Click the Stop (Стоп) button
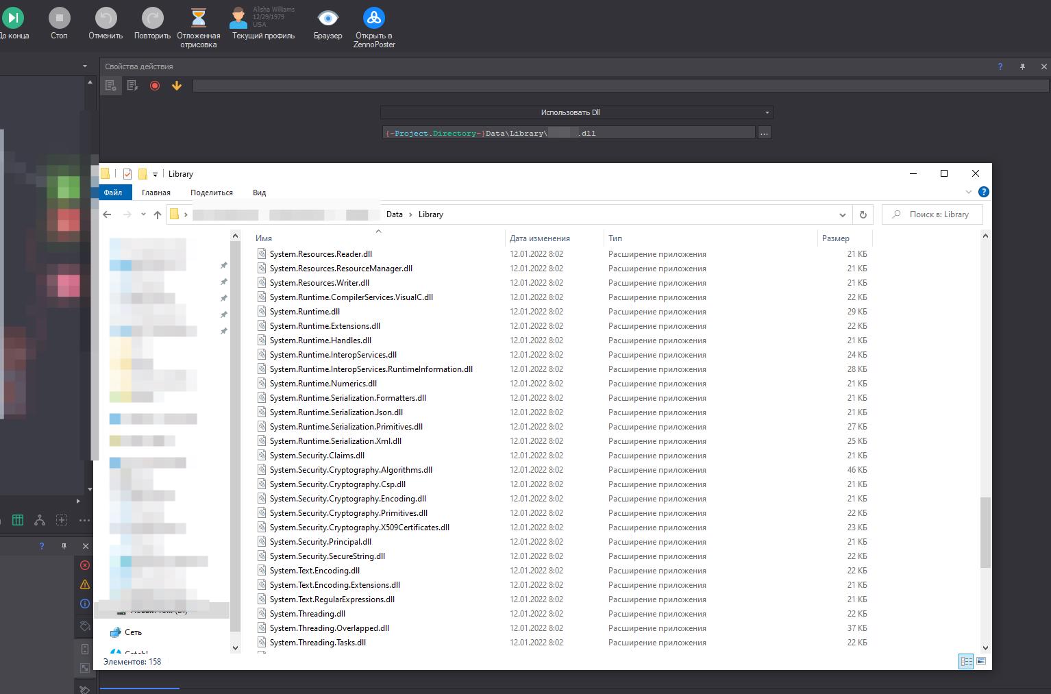Viewport: 1051px width, 694px height. pos(59,18)
